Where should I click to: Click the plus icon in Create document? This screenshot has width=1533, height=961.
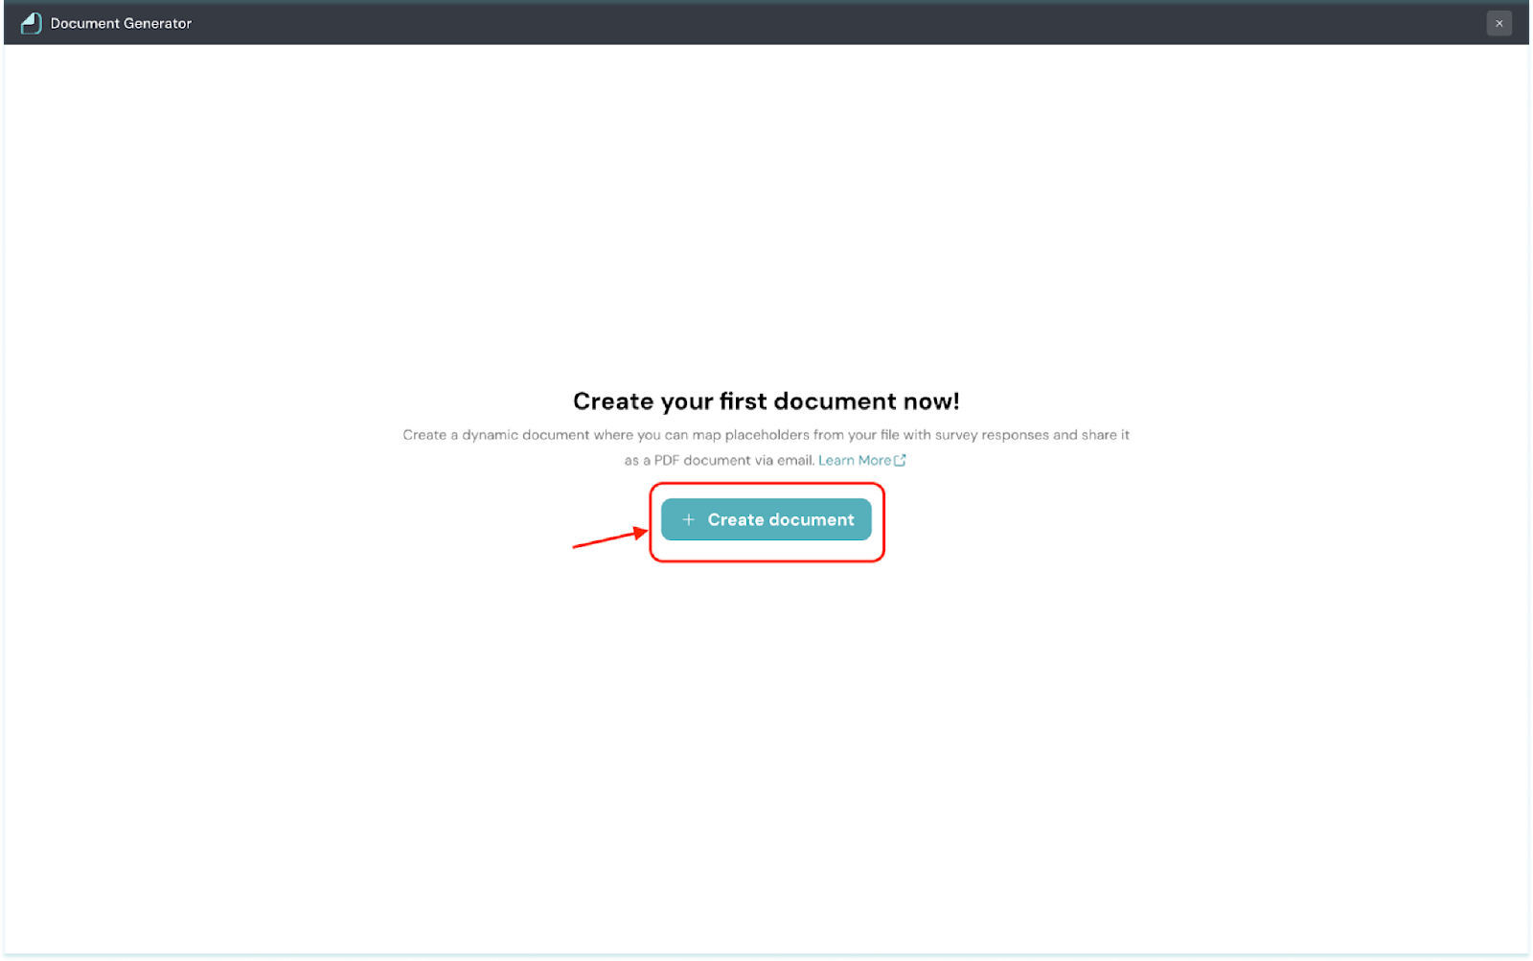click(688, 519)
